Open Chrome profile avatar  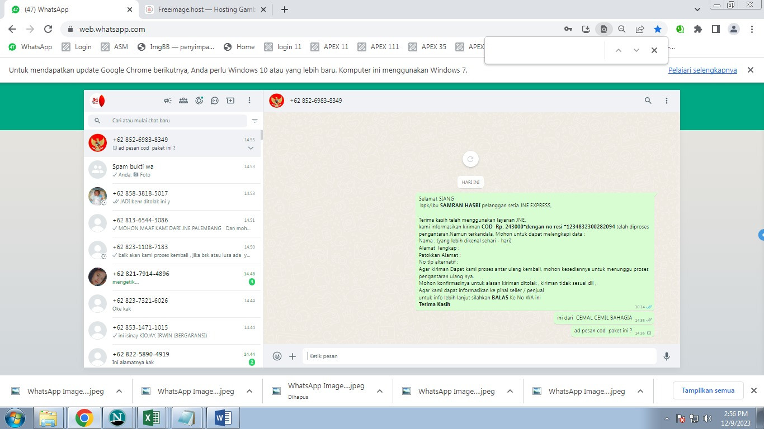734,29
